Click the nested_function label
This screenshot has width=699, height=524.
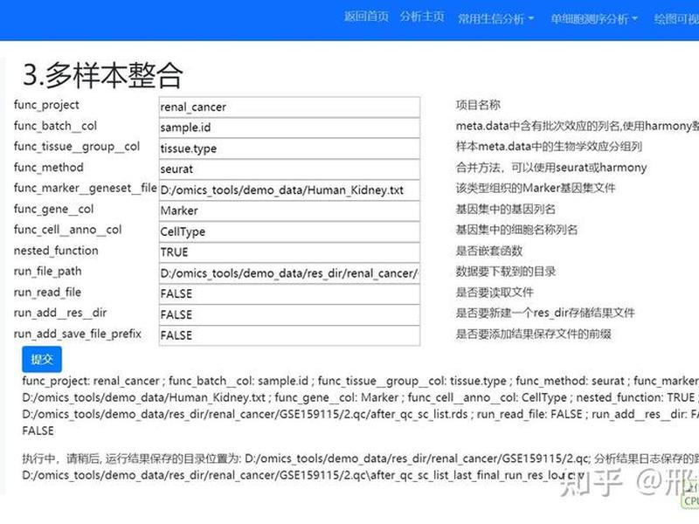[x=56, y=251]
